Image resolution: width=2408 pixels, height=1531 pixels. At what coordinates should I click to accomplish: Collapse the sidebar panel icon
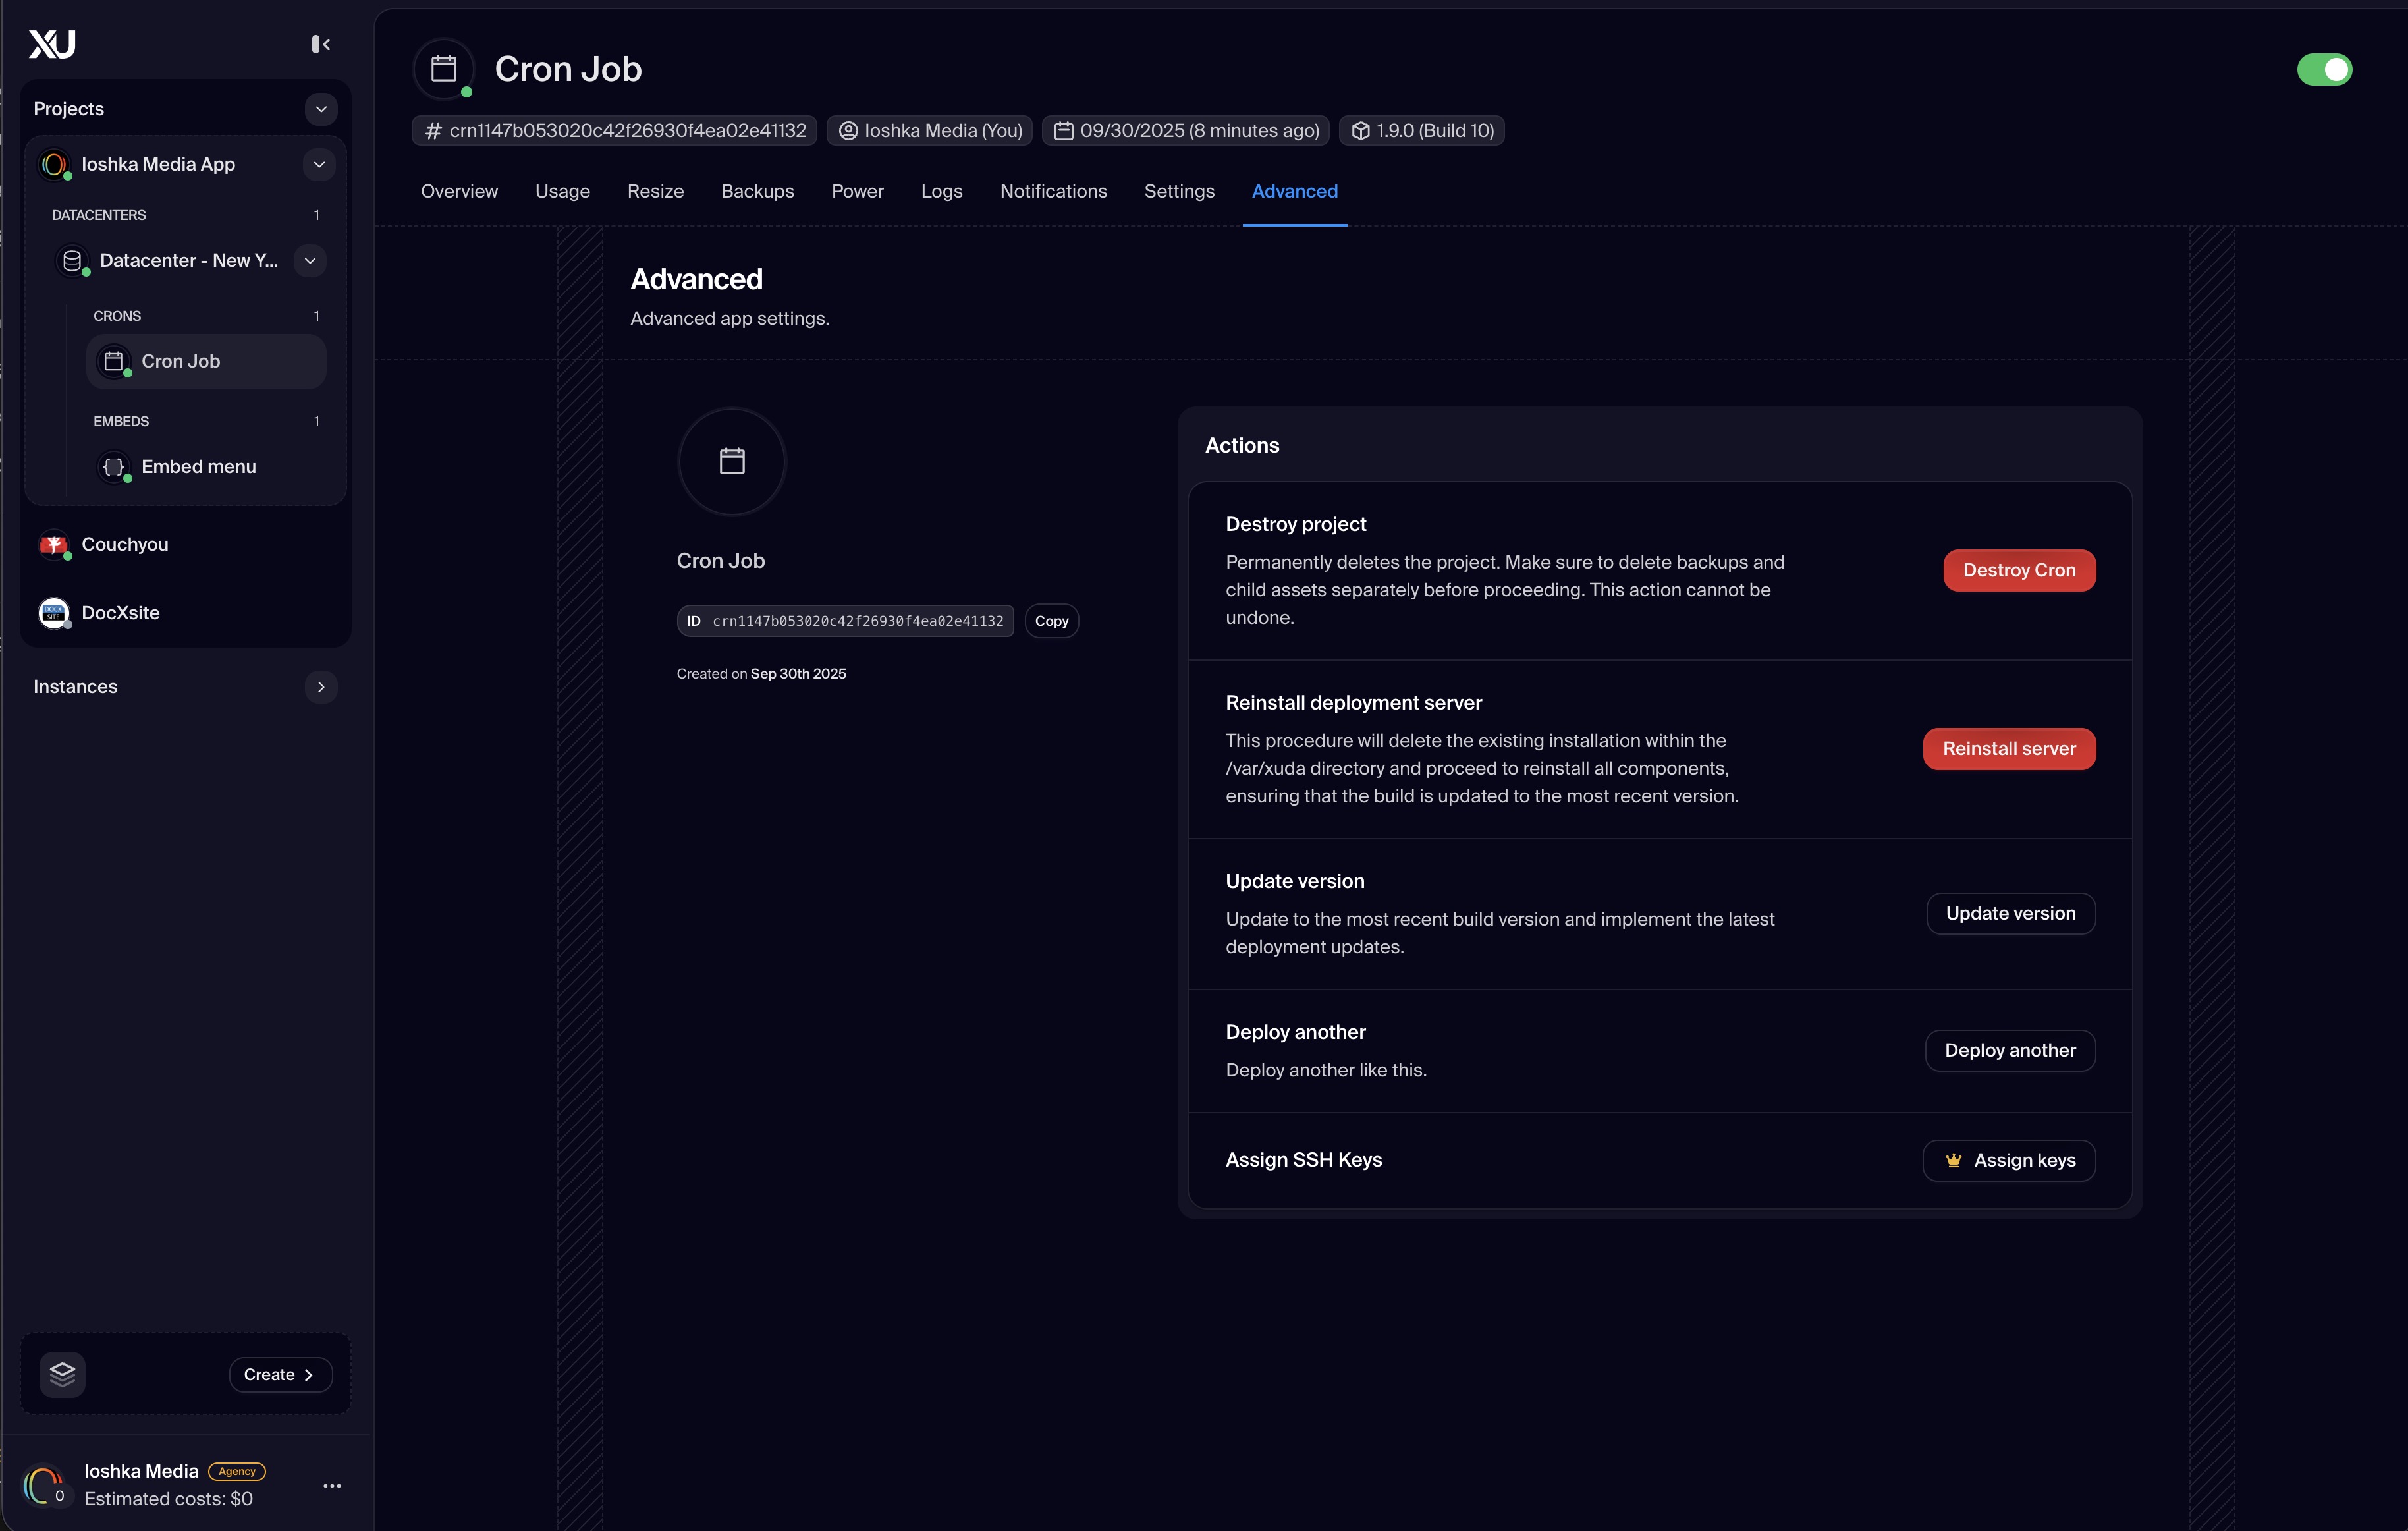click(x=320, y=44)
